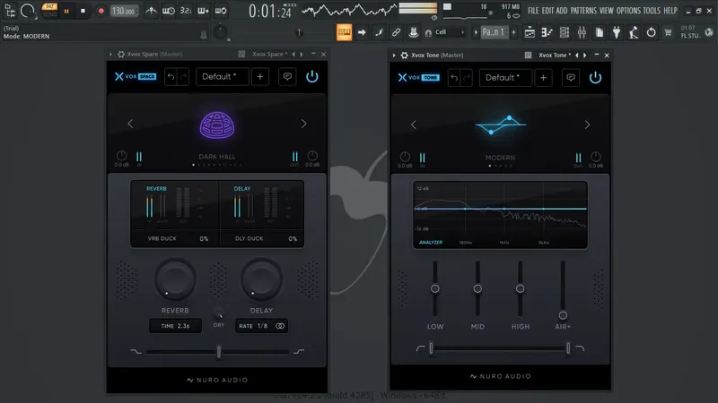Screen dimensions: 718x403
Task: Click the AIR+ slider handle
Action: coord(563,315)
